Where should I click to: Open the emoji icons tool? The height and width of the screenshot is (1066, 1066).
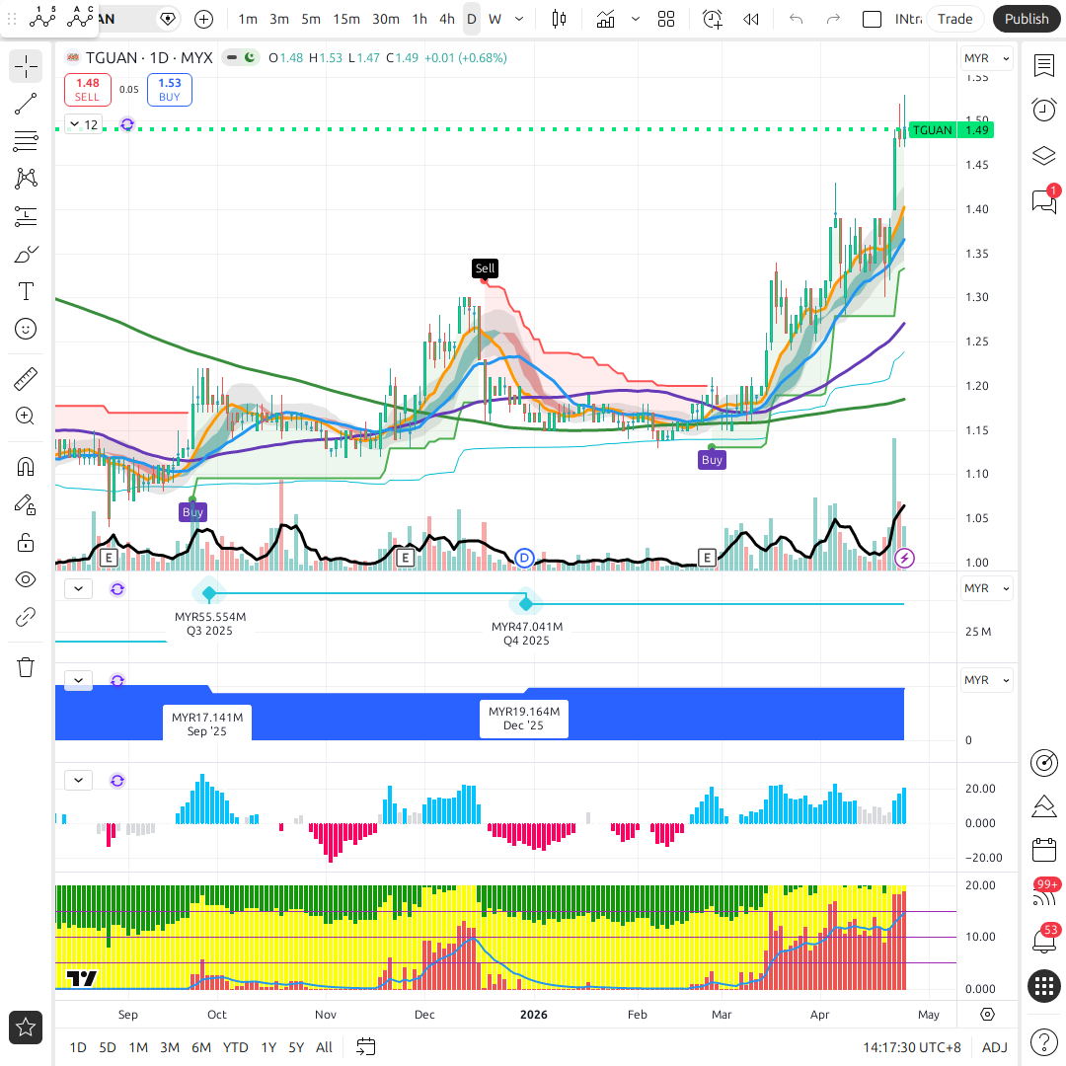pyautogui.click(x=26, y=329)
